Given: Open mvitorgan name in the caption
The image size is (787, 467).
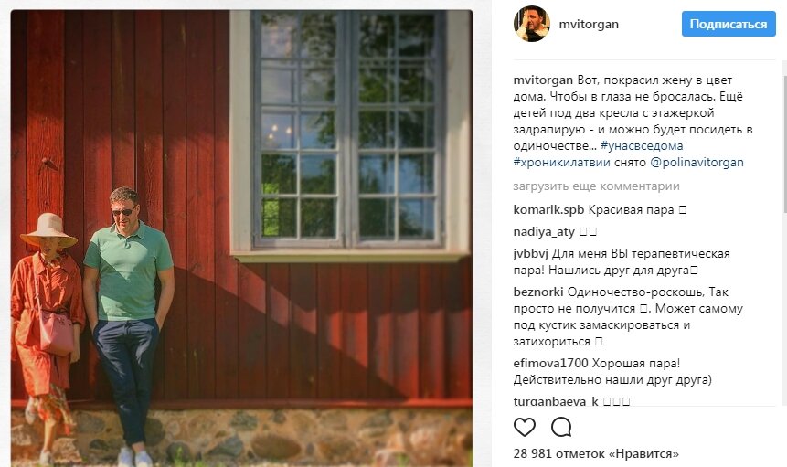Looking at the screenshot, I should [x=543, y=80].
